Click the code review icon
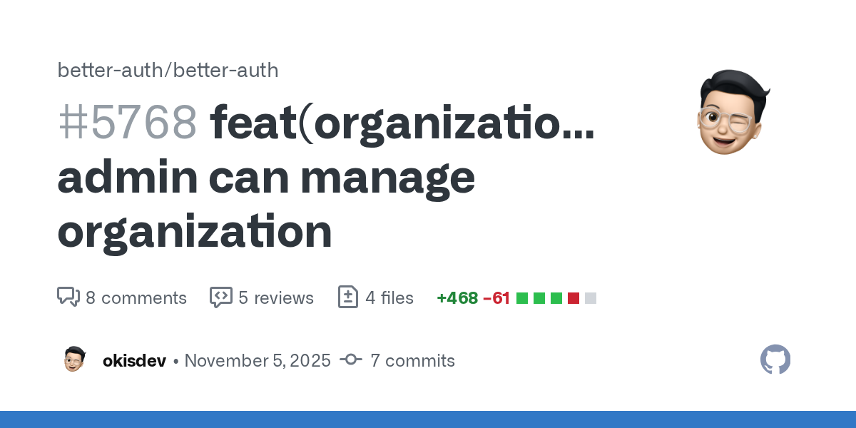 (220, 297)
